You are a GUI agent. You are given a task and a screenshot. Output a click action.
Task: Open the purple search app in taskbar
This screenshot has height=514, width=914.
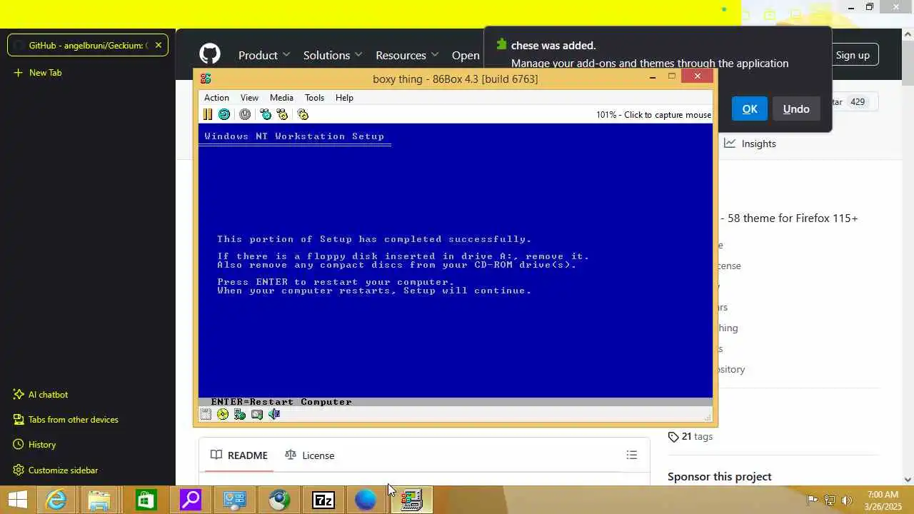tap(190, 500)
